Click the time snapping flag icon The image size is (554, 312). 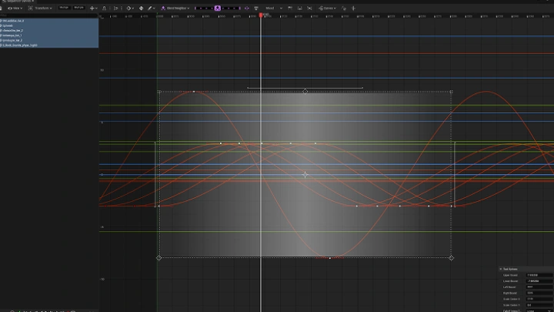tap(115, 8)
